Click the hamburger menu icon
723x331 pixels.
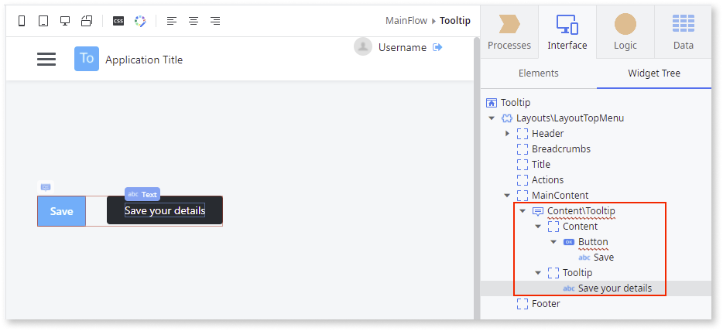point(46,60)
